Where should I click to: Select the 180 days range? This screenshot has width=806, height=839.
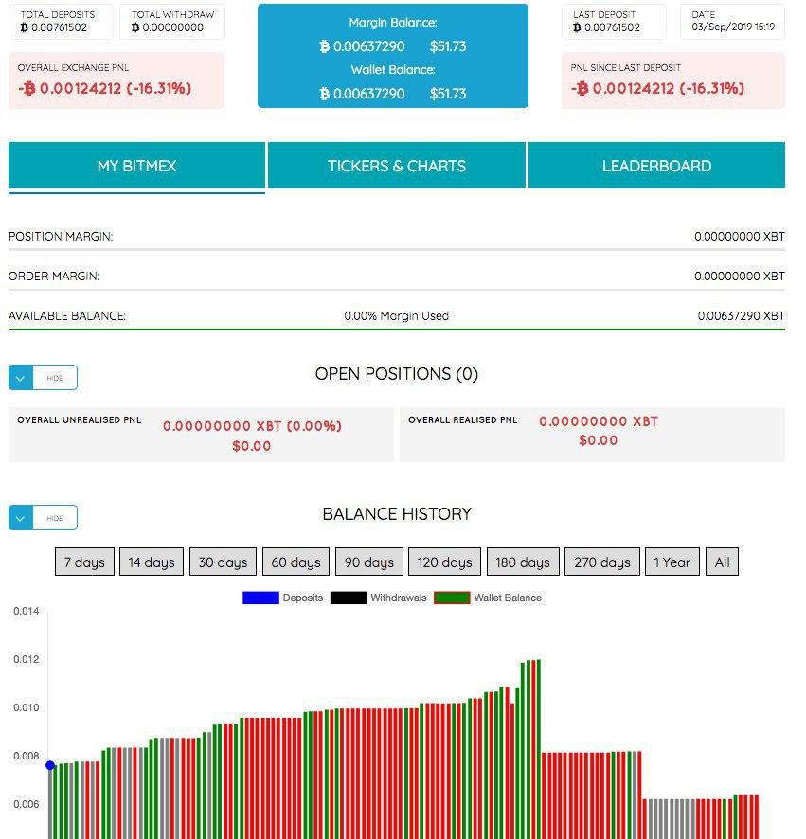coord(523,562)
